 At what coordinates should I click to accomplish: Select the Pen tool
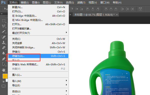click(4, 59)
